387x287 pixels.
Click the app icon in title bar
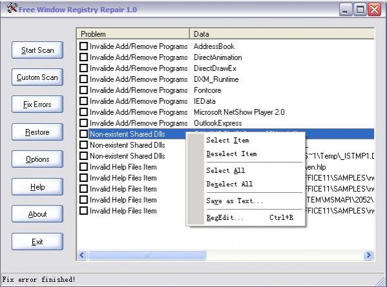coord(9,9)
